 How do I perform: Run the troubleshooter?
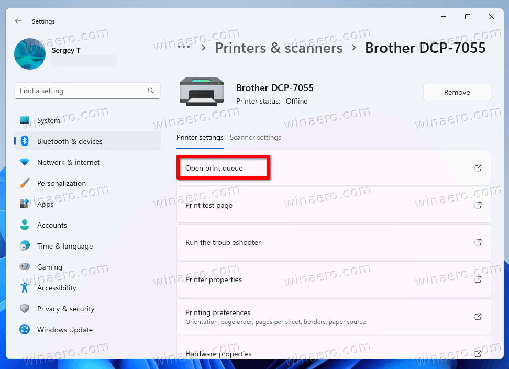point(334,242)
